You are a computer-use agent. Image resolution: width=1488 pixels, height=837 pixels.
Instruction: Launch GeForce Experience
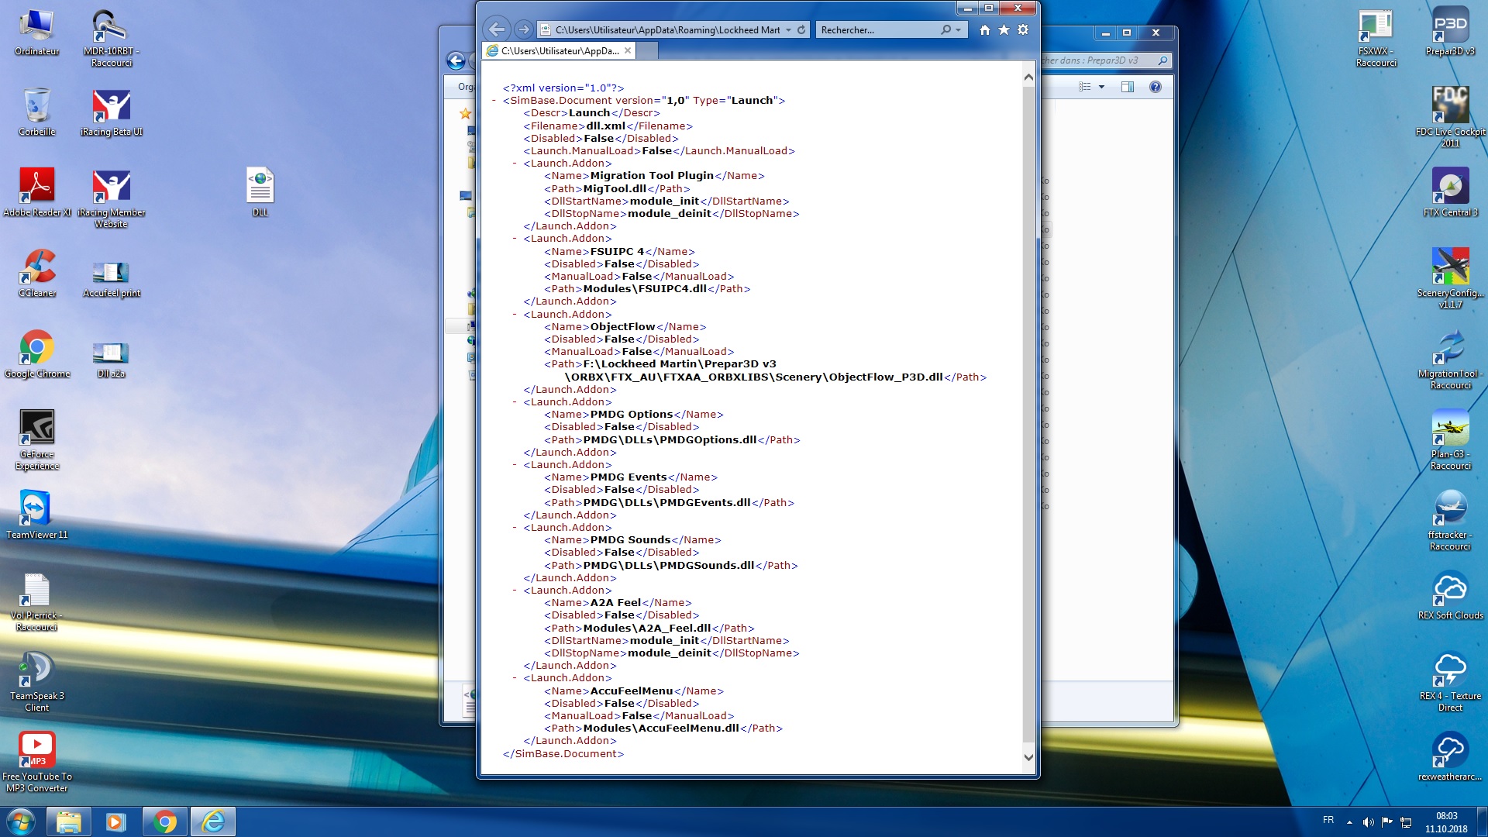[36, 440]
